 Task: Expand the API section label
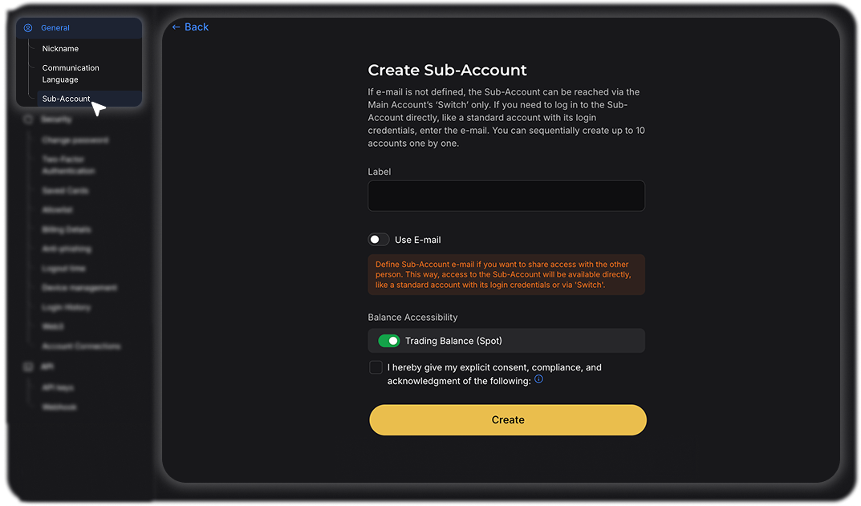[47, 366]
